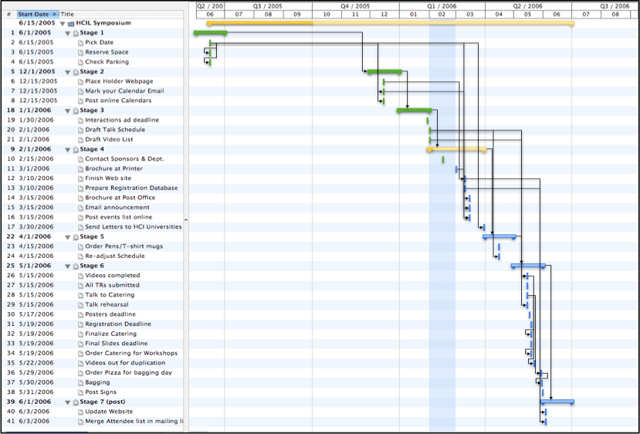
Task: Click the icon beside Post online Calendars
Action: point(80,101)
